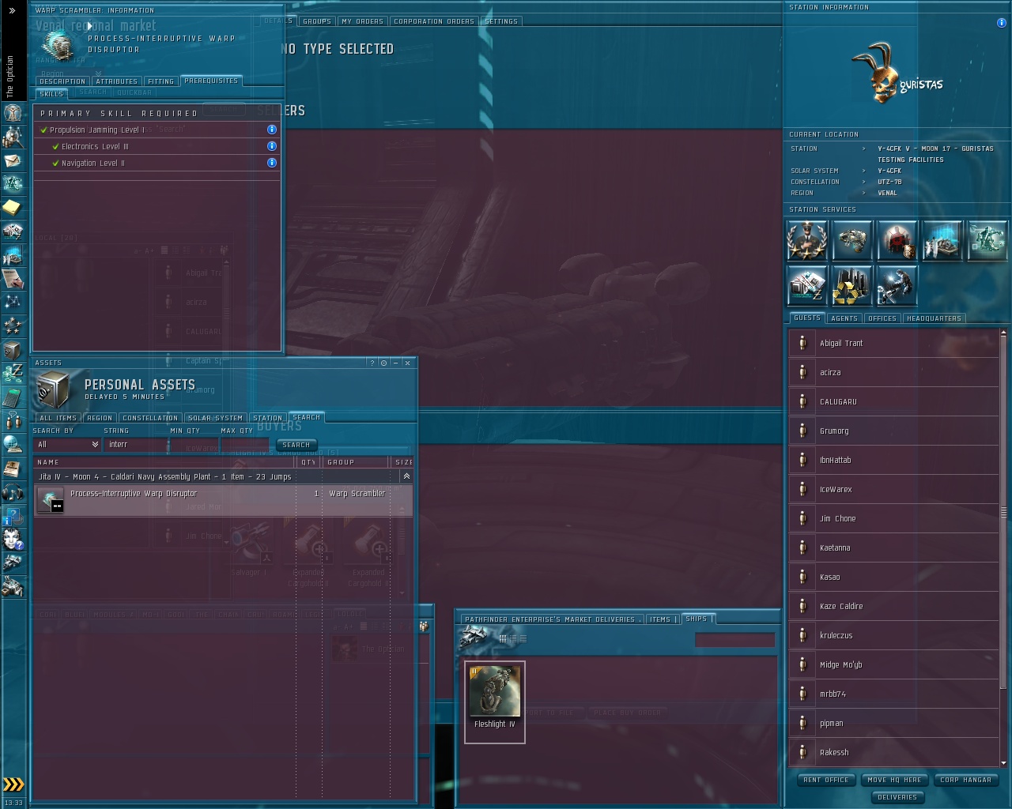The image size is (1012, 809).
Task: Select guest Kaze Caldire in the list
Action: point(893,606)
